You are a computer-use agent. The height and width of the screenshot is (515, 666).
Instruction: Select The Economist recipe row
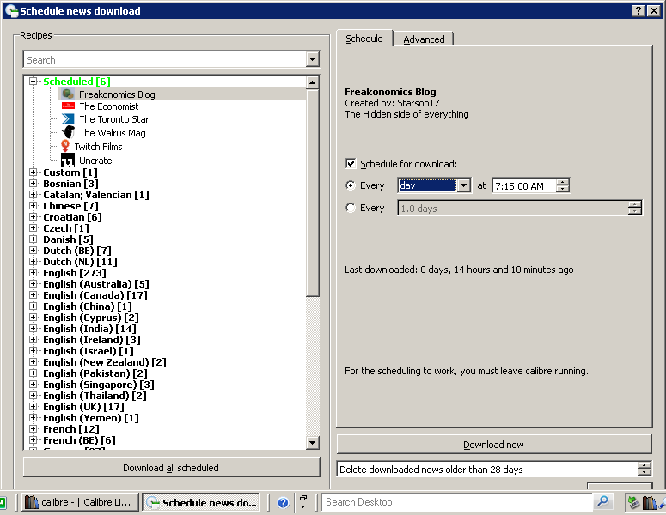click(109, 106)
